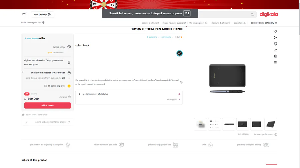Click the seller price info icon
The image size is (300, 168).
pyautogui.click(x=69, y=97)
